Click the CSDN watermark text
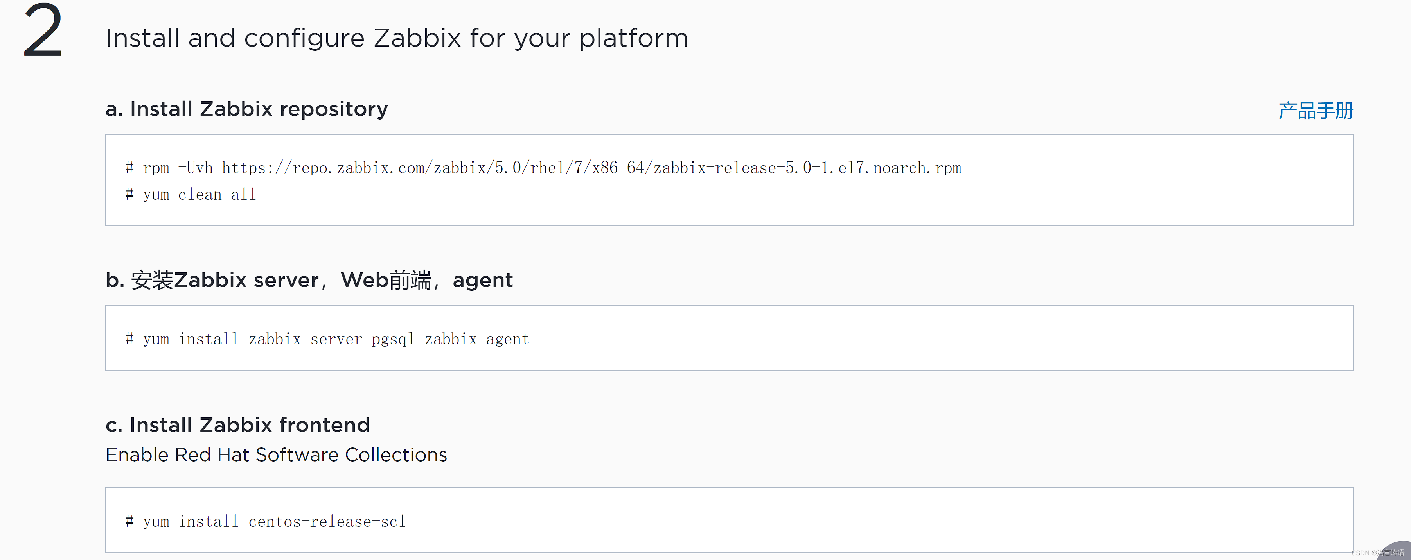The image size is (1411, 560). [x=1376, y=553]
